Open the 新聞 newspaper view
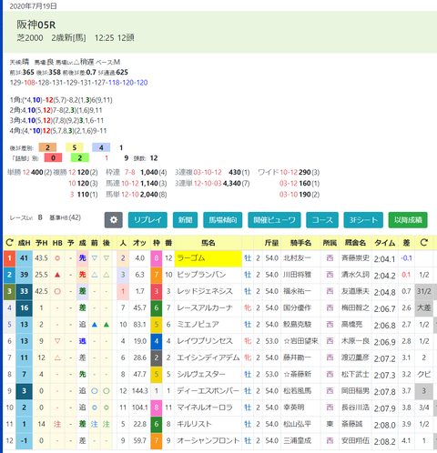The width and height of the screenshot is (437, 453). 186,220
